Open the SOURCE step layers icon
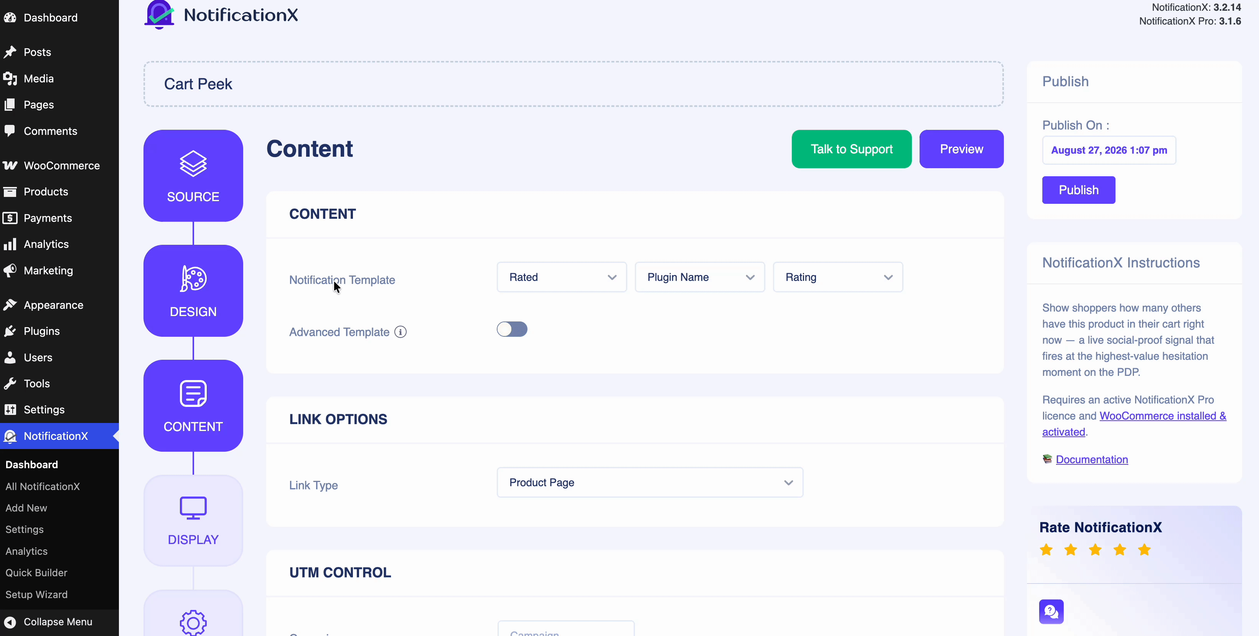The image size is (1259, 636). pos(193,164)
